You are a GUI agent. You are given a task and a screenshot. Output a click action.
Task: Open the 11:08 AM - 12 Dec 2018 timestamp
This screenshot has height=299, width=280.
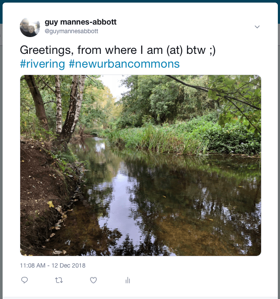[x=53, y=265]
